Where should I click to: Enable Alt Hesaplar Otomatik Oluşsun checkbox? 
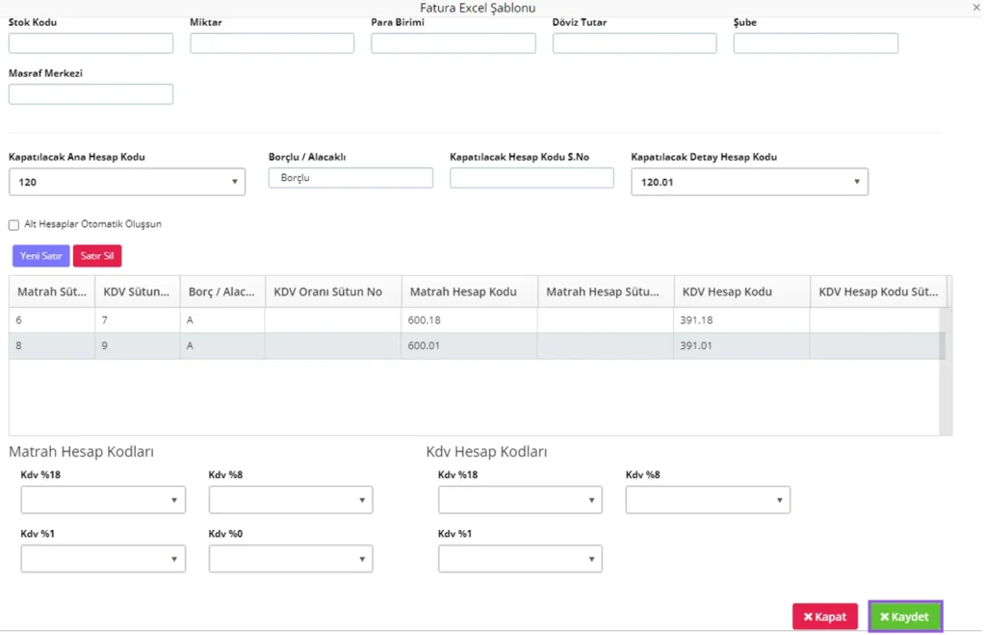13,225
